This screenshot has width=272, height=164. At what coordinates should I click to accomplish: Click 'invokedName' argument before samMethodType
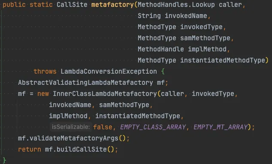[70, 105]
